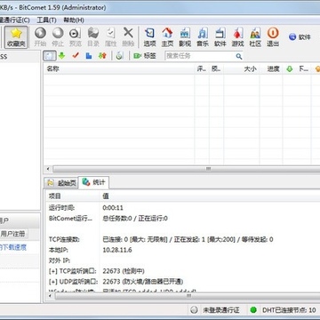The image size is (320, 320).
Task: Click the 开始 start task icon
Action: 40,37
